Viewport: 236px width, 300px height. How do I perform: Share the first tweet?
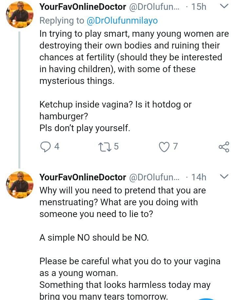tap(224, 147)
